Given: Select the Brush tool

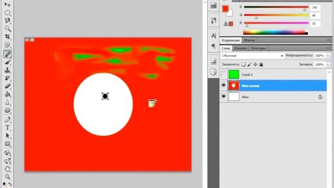Looking at the screenshot, I should click(7, 62).
